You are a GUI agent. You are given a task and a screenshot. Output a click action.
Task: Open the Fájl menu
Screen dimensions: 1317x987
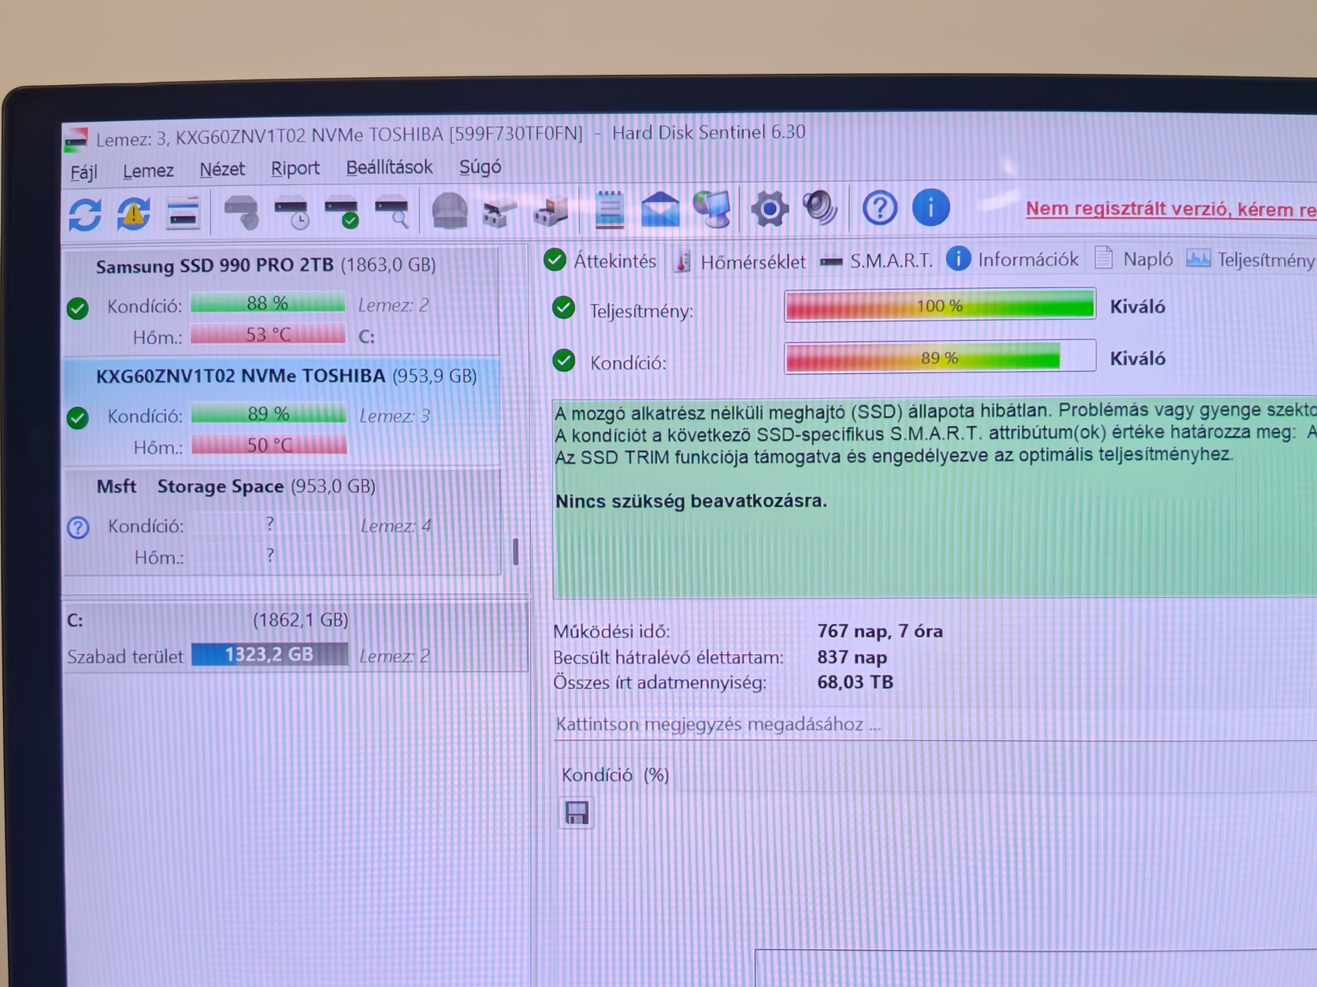84,172
